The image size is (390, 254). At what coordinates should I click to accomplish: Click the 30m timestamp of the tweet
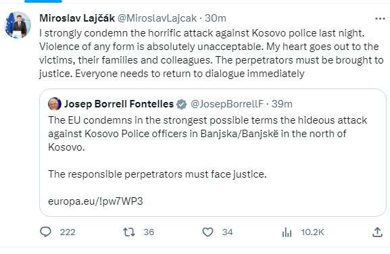point(216,18)
